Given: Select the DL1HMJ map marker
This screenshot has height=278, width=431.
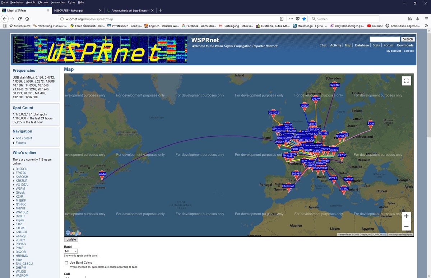Looking at the screenshot, I should [x=324, y=135].
